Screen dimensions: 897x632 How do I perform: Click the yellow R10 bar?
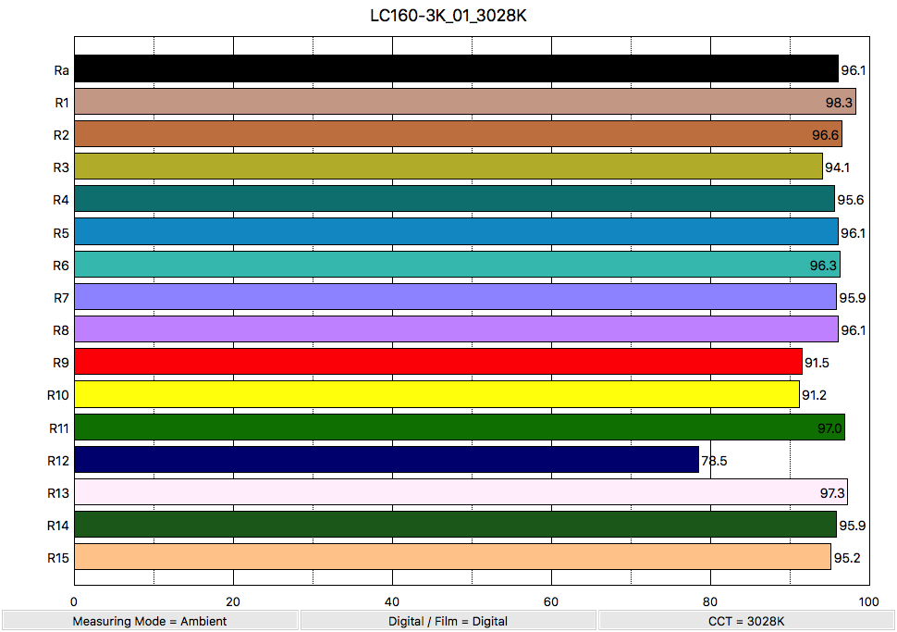436,394
